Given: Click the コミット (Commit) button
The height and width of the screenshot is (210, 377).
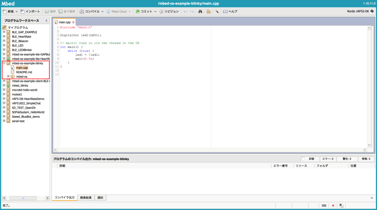Looking at the screenshot, I should coord(144,11).
